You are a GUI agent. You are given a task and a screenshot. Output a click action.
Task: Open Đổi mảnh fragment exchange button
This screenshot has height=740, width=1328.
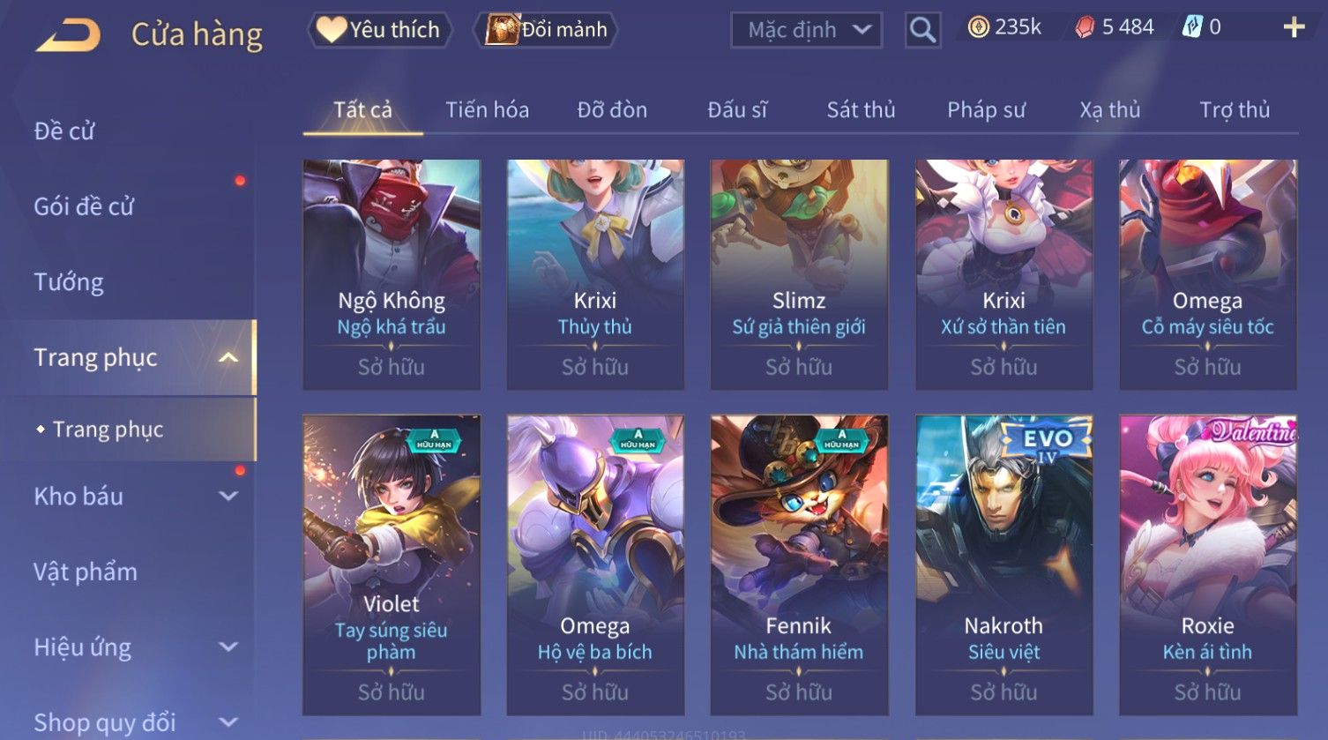[x=547, y=30]
